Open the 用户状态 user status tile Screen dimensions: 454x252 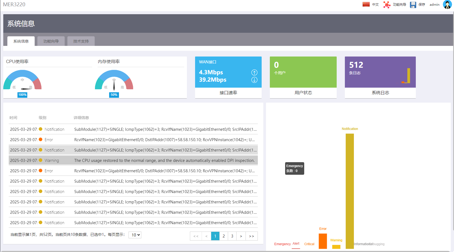click(x=303, y=77)
